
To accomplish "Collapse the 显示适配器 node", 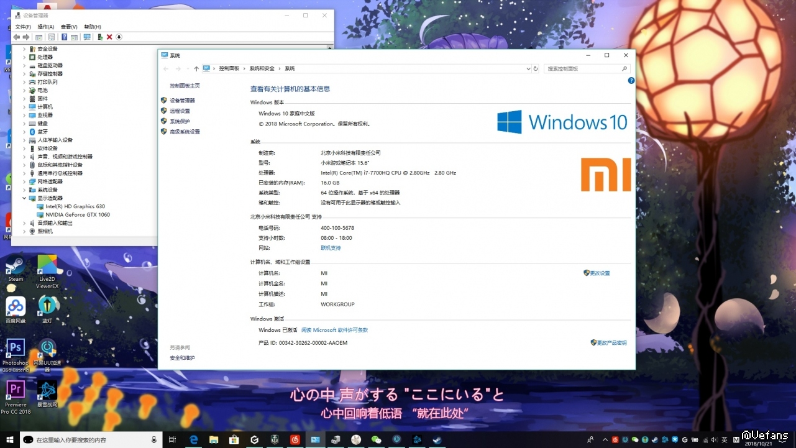I will [24, 198].
